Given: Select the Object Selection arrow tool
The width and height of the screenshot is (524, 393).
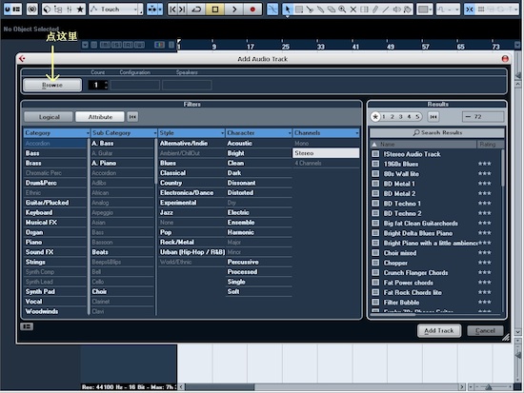Looking at the screenshot, I should click(x=288, y=10).
